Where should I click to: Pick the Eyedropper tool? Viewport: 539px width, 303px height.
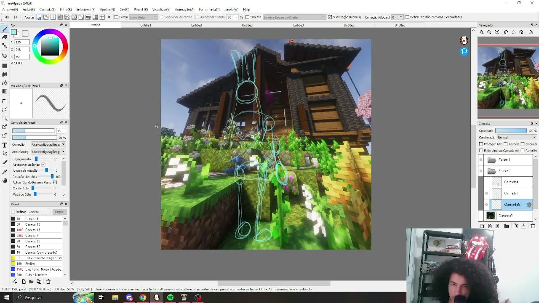click(x=5, y=172)
